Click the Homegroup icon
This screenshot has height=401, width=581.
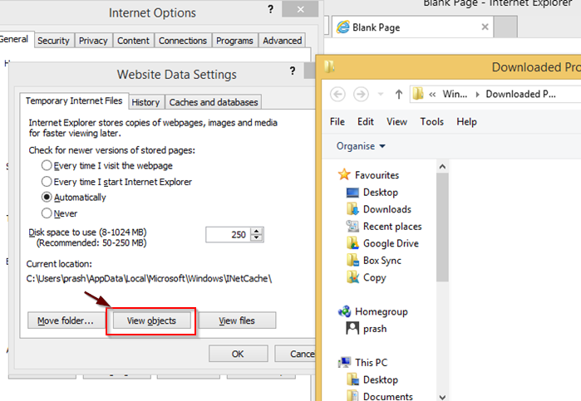click(x=345, y=311)
